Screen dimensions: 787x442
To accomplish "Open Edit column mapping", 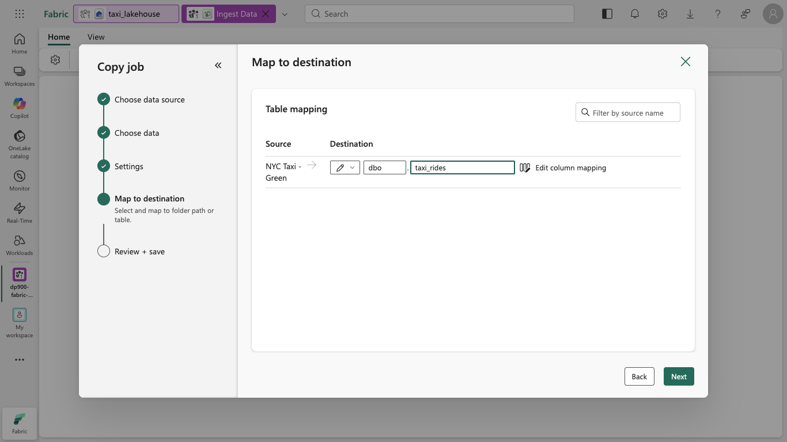I will pos(570,167).
